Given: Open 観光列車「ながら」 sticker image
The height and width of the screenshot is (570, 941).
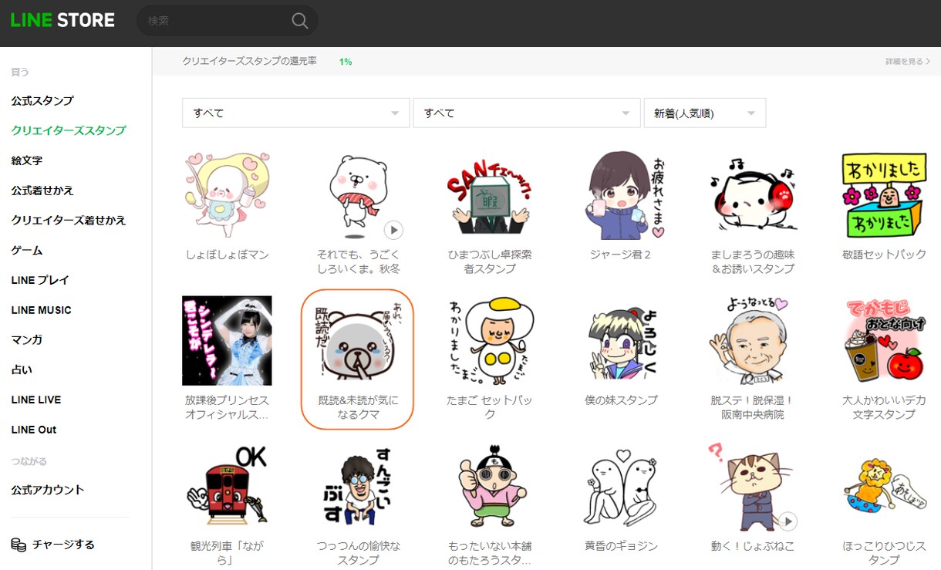Looking at the screenshot, I should [x=227, y=486].
